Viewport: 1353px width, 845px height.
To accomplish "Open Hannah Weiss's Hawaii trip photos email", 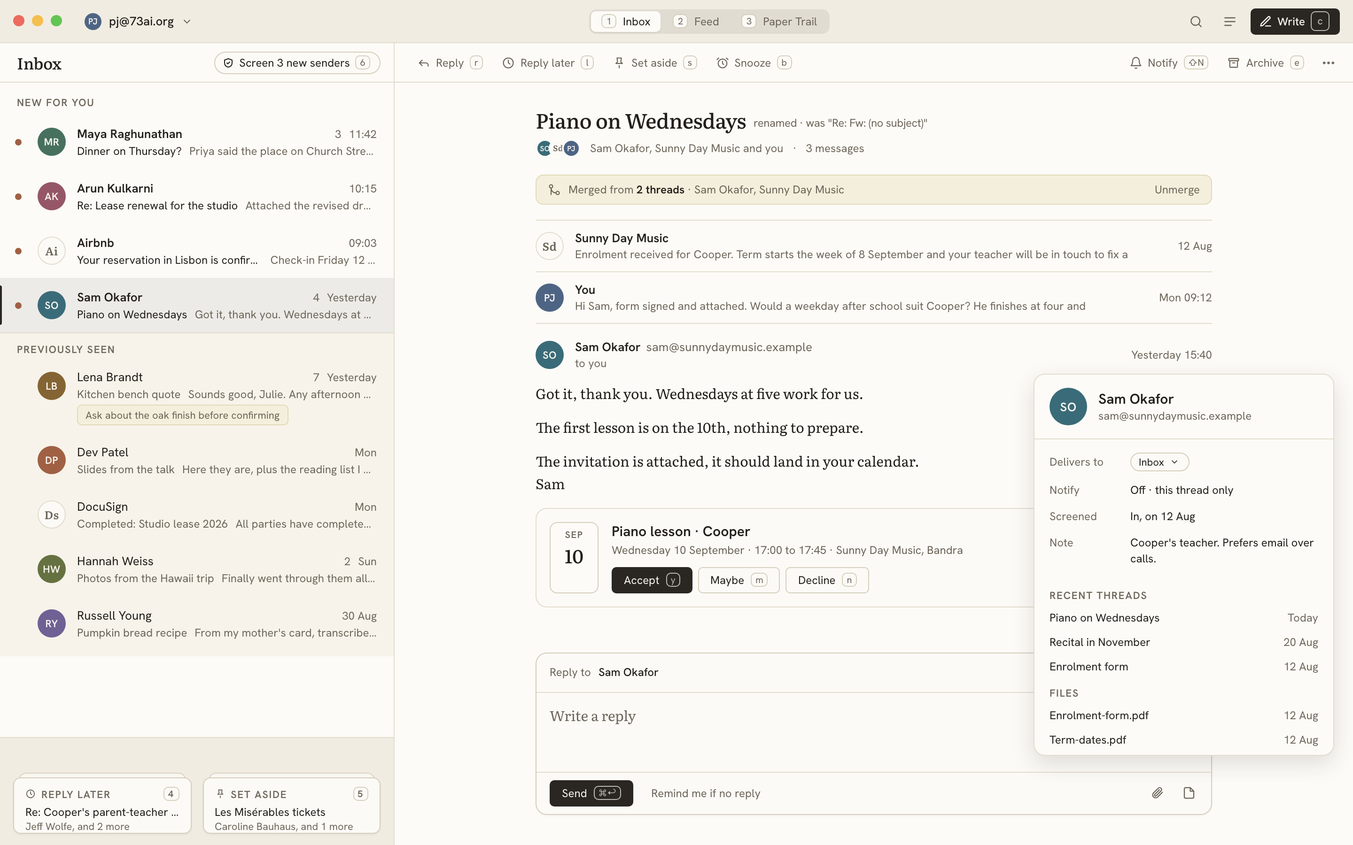I will pos(197,569).
